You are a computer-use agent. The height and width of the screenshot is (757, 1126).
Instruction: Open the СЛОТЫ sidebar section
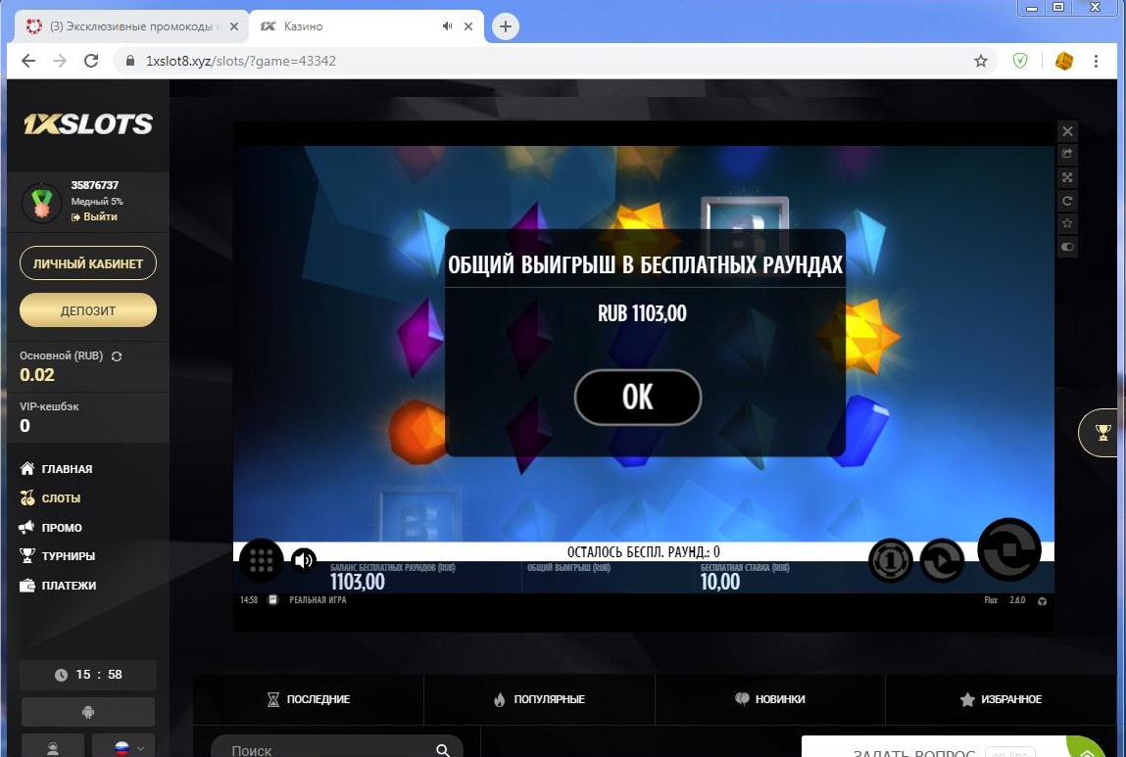tap(50, 497)
